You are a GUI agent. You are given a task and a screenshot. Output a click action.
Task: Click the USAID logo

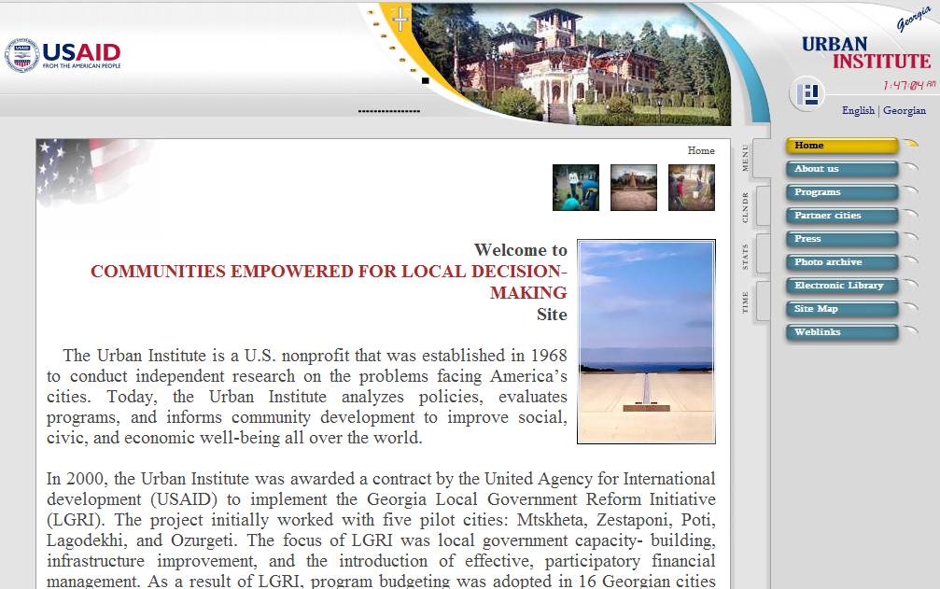[x=63, y=55]
